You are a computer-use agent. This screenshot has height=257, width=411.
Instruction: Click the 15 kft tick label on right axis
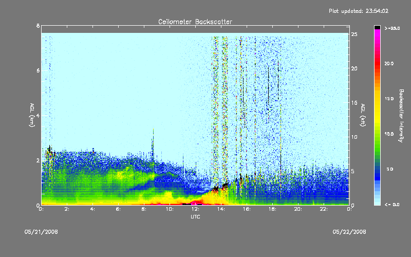tap(354, 103)
